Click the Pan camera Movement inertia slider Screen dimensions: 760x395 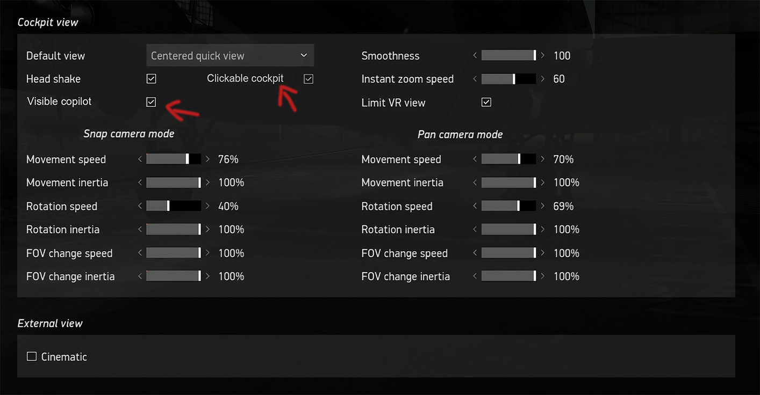(x=509, y=182)
